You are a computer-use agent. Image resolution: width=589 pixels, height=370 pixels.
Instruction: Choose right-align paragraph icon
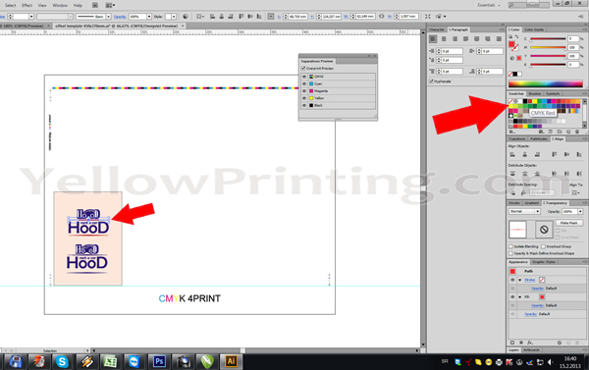point(455,38)
